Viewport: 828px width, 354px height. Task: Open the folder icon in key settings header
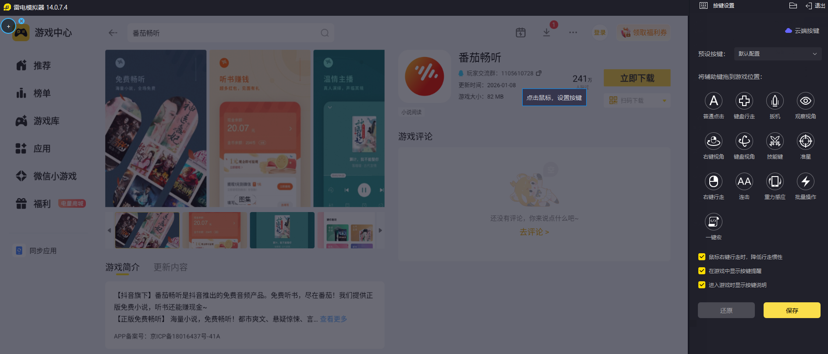click(793, 6)
